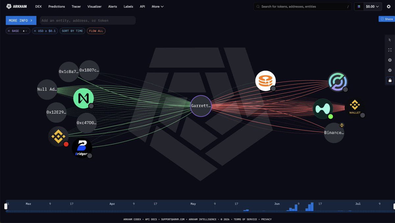Click the tallest June bar in timeline
The width and height of the screenshot is (395, 223).
click(312, 207)
